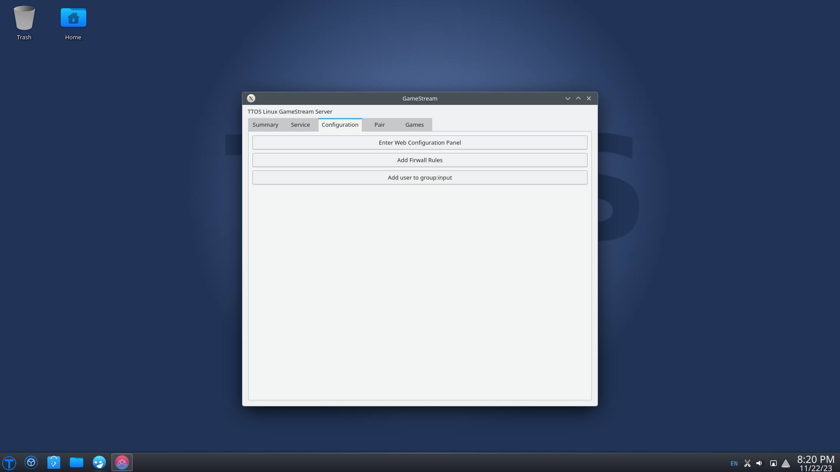Click the TTOS Linux GameStream Server label

coord(290,111)
